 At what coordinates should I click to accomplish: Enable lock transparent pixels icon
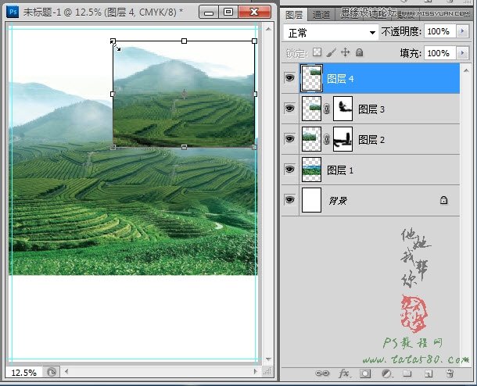point(317,52)
